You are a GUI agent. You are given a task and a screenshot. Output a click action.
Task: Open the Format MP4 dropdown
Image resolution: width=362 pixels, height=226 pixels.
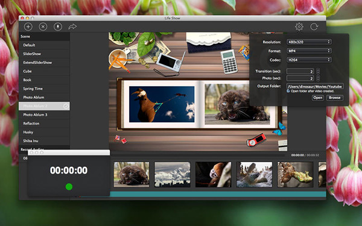(309, 51)
